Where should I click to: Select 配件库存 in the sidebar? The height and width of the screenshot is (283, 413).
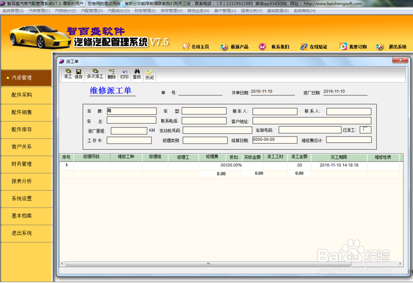coord(26,130)
